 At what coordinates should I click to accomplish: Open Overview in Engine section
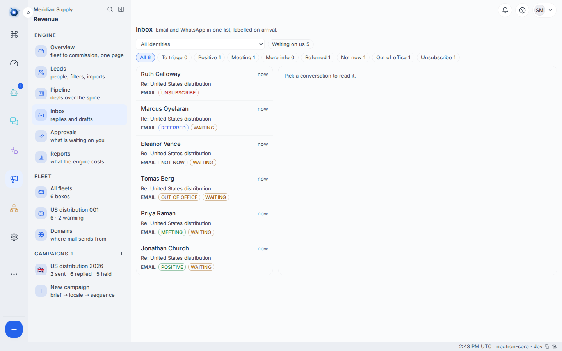(x=80, y=51)
